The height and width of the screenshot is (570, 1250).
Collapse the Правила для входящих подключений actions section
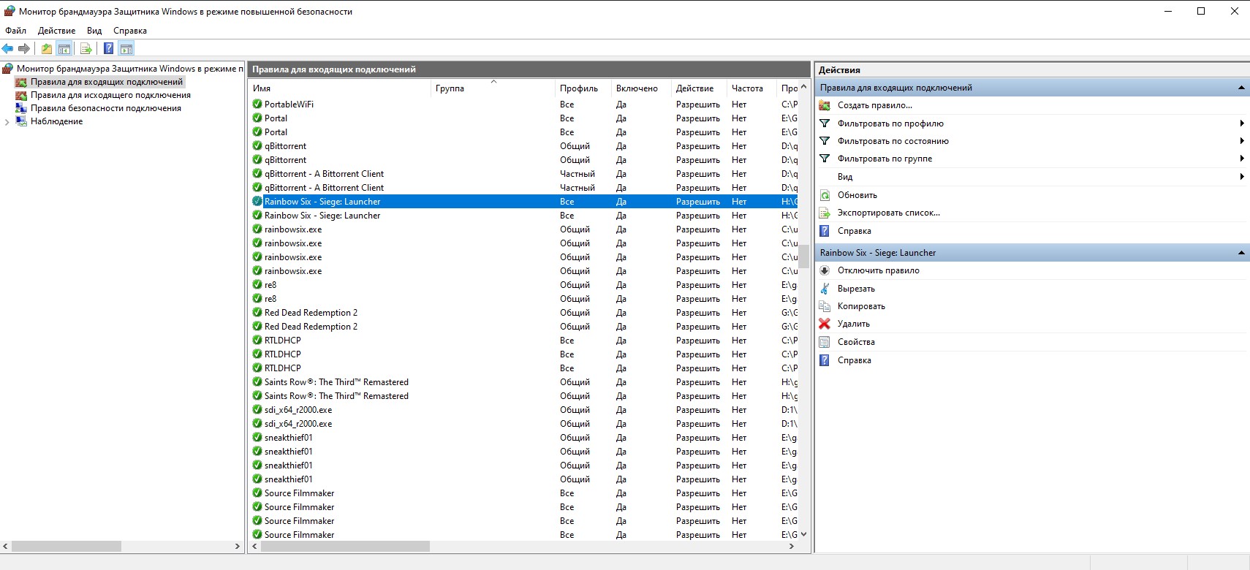tap(1241, 88)
